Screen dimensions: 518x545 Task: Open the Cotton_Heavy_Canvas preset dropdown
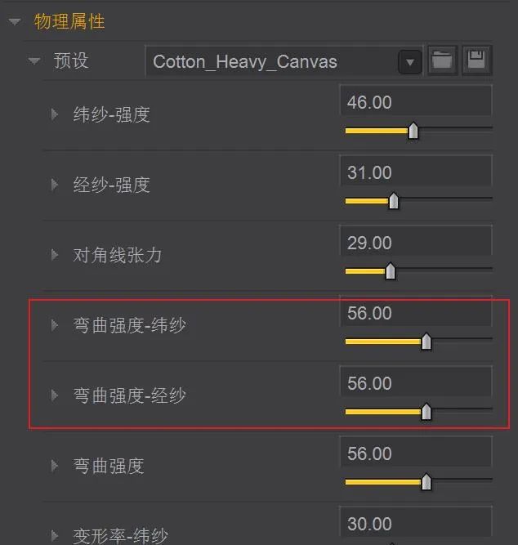(x=410, y=62)
